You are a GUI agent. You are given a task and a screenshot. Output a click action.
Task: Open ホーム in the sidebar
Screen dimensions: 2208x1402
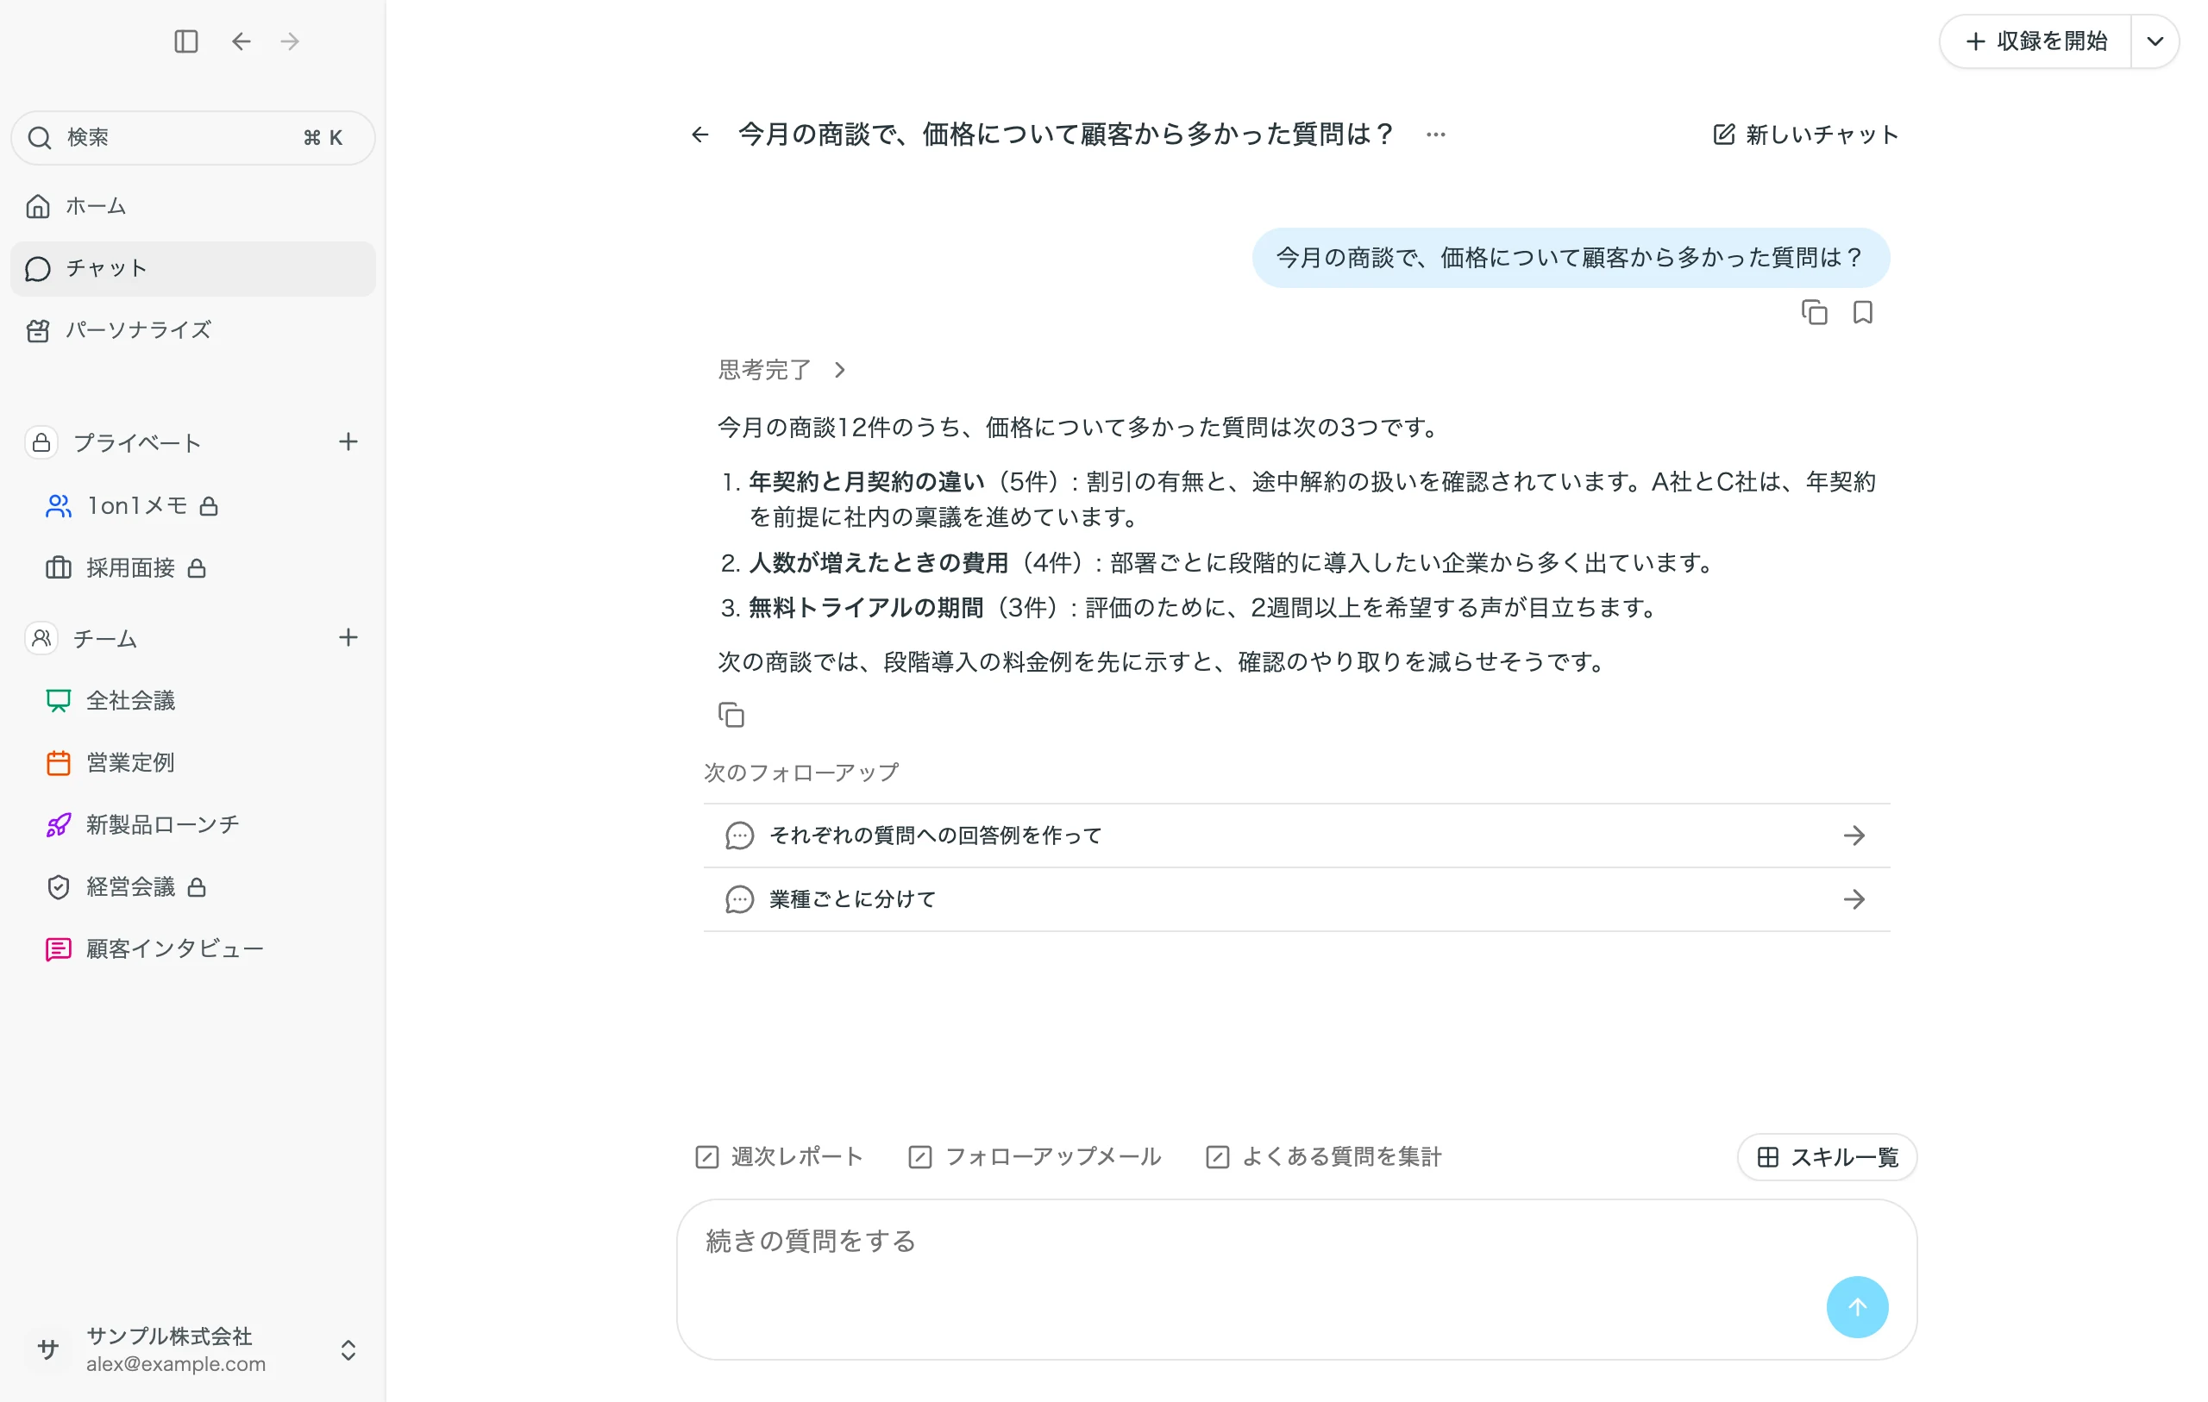click(x=192, y=206)
